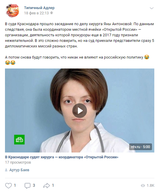Open the Типичный Адлер group name link
The image size is (159, 192).
click(39, 8)
